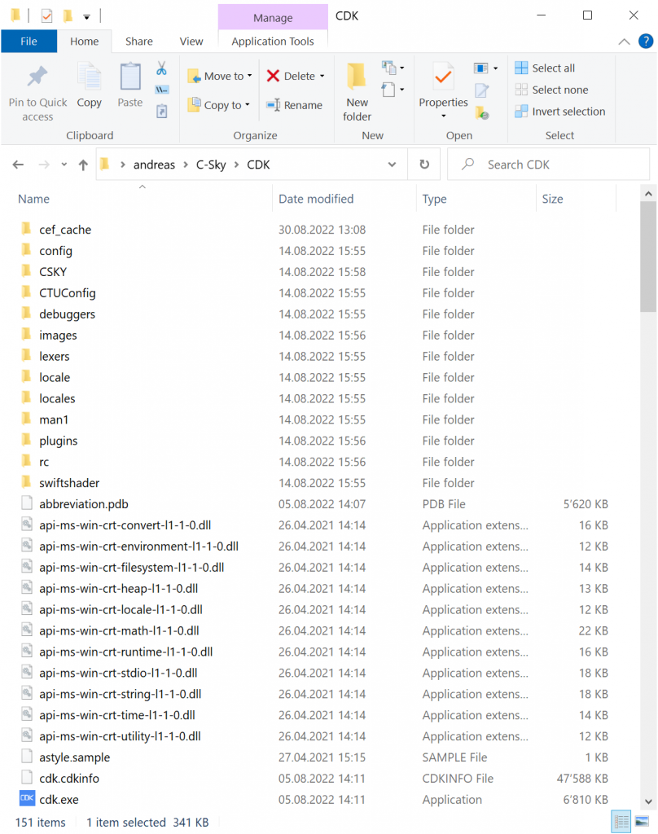Click the Paste shortcut icon
Viewport: 658px width, 834px height.
162,111
